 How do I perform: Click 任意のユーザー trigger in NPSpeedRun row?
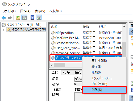click(x=110, y=33)
